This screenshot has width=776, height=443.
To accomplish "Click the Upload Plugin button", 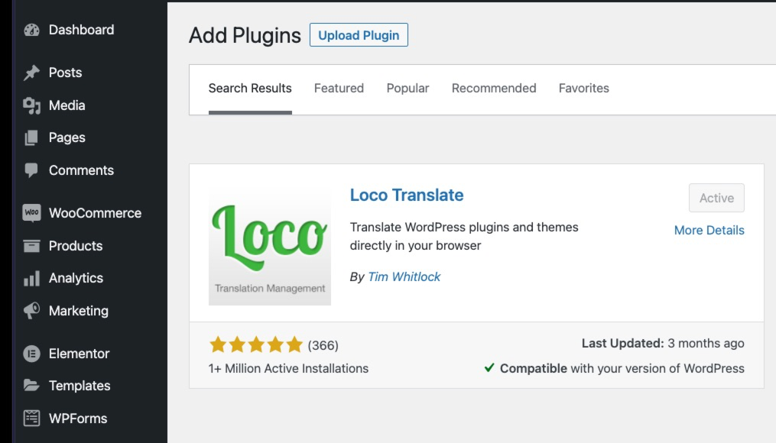I will click(x=359, y=35).
